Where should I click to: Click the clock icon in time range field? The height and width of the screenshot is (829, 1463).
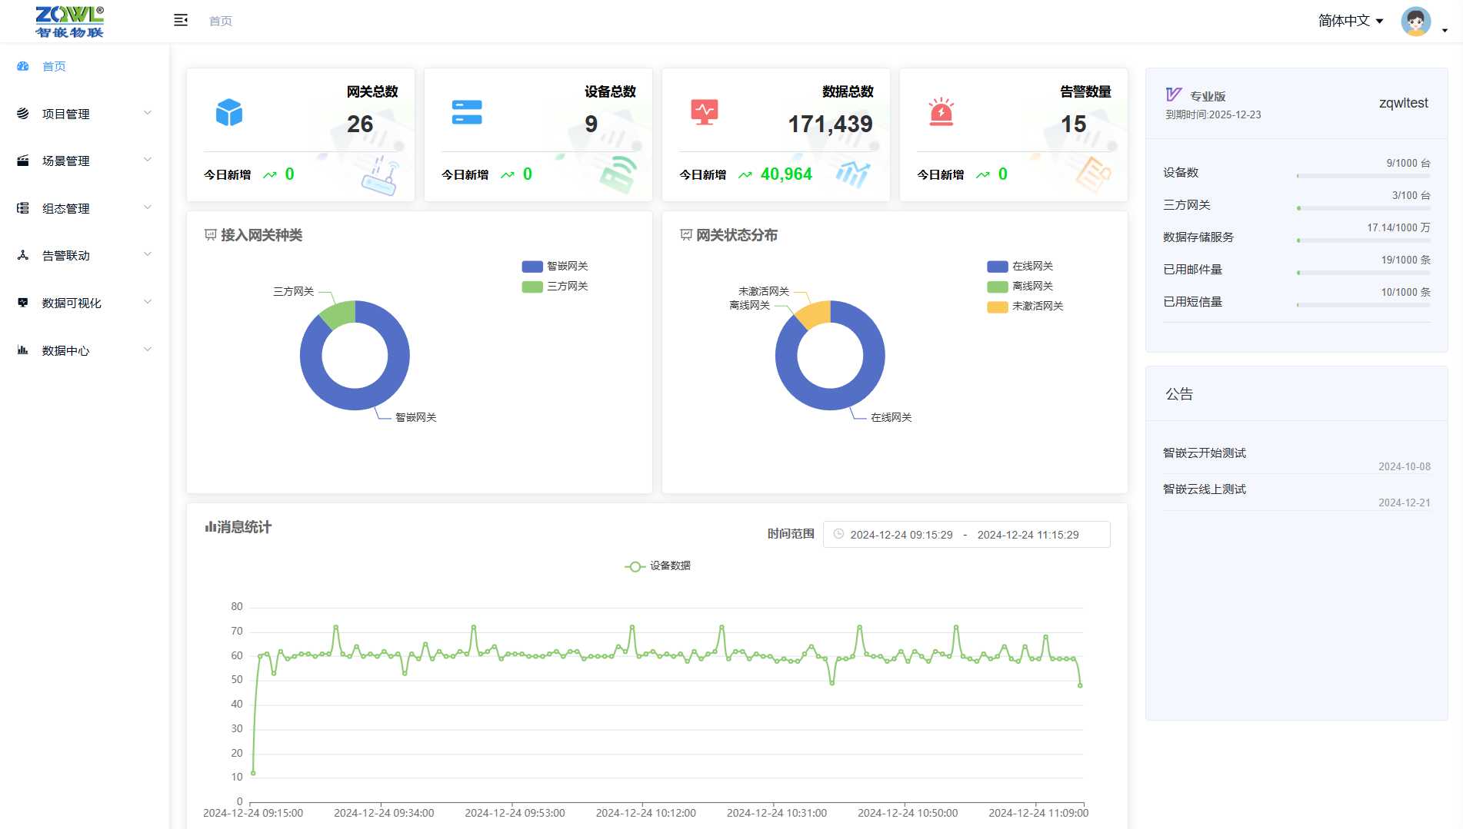tap(838, 534)
